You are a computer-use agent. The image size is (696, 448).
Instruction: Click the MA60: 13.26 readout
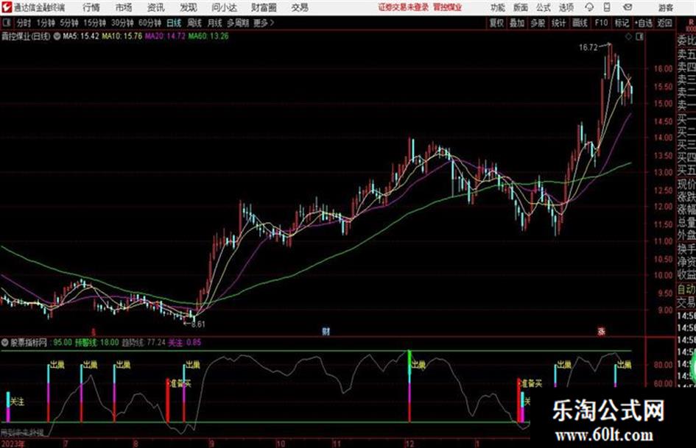tap(208, 36)
